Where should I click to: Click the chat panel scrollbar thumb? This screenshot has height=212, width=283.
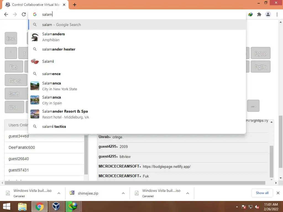(x=271, y=161)
